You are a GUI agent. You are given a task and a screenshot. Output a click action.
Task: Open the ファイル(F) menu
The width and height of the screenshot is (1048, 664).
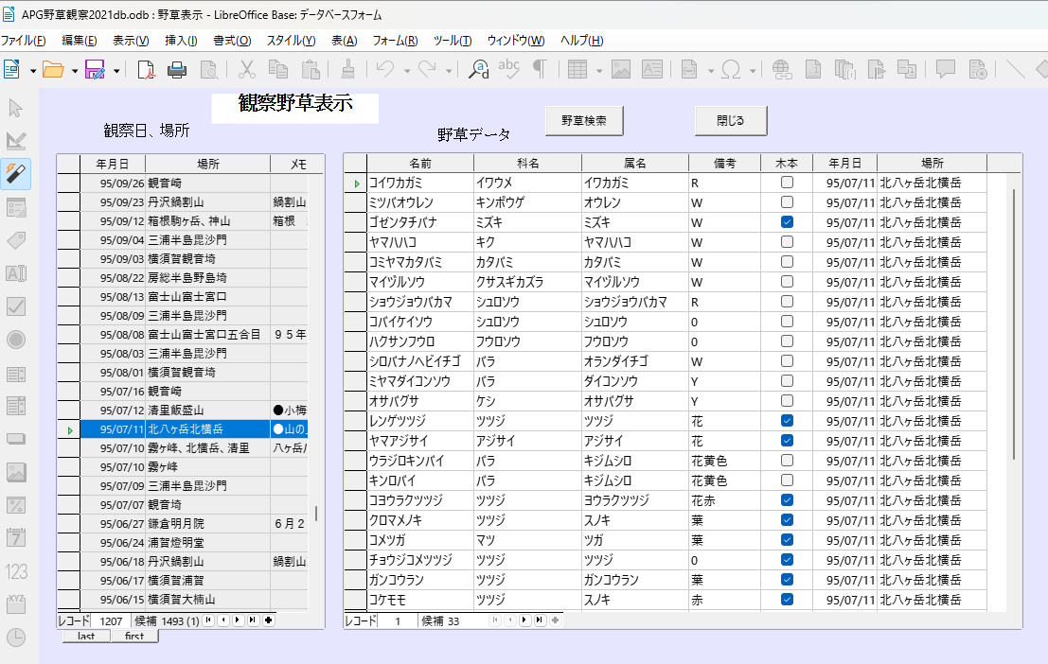coord(24,40)
